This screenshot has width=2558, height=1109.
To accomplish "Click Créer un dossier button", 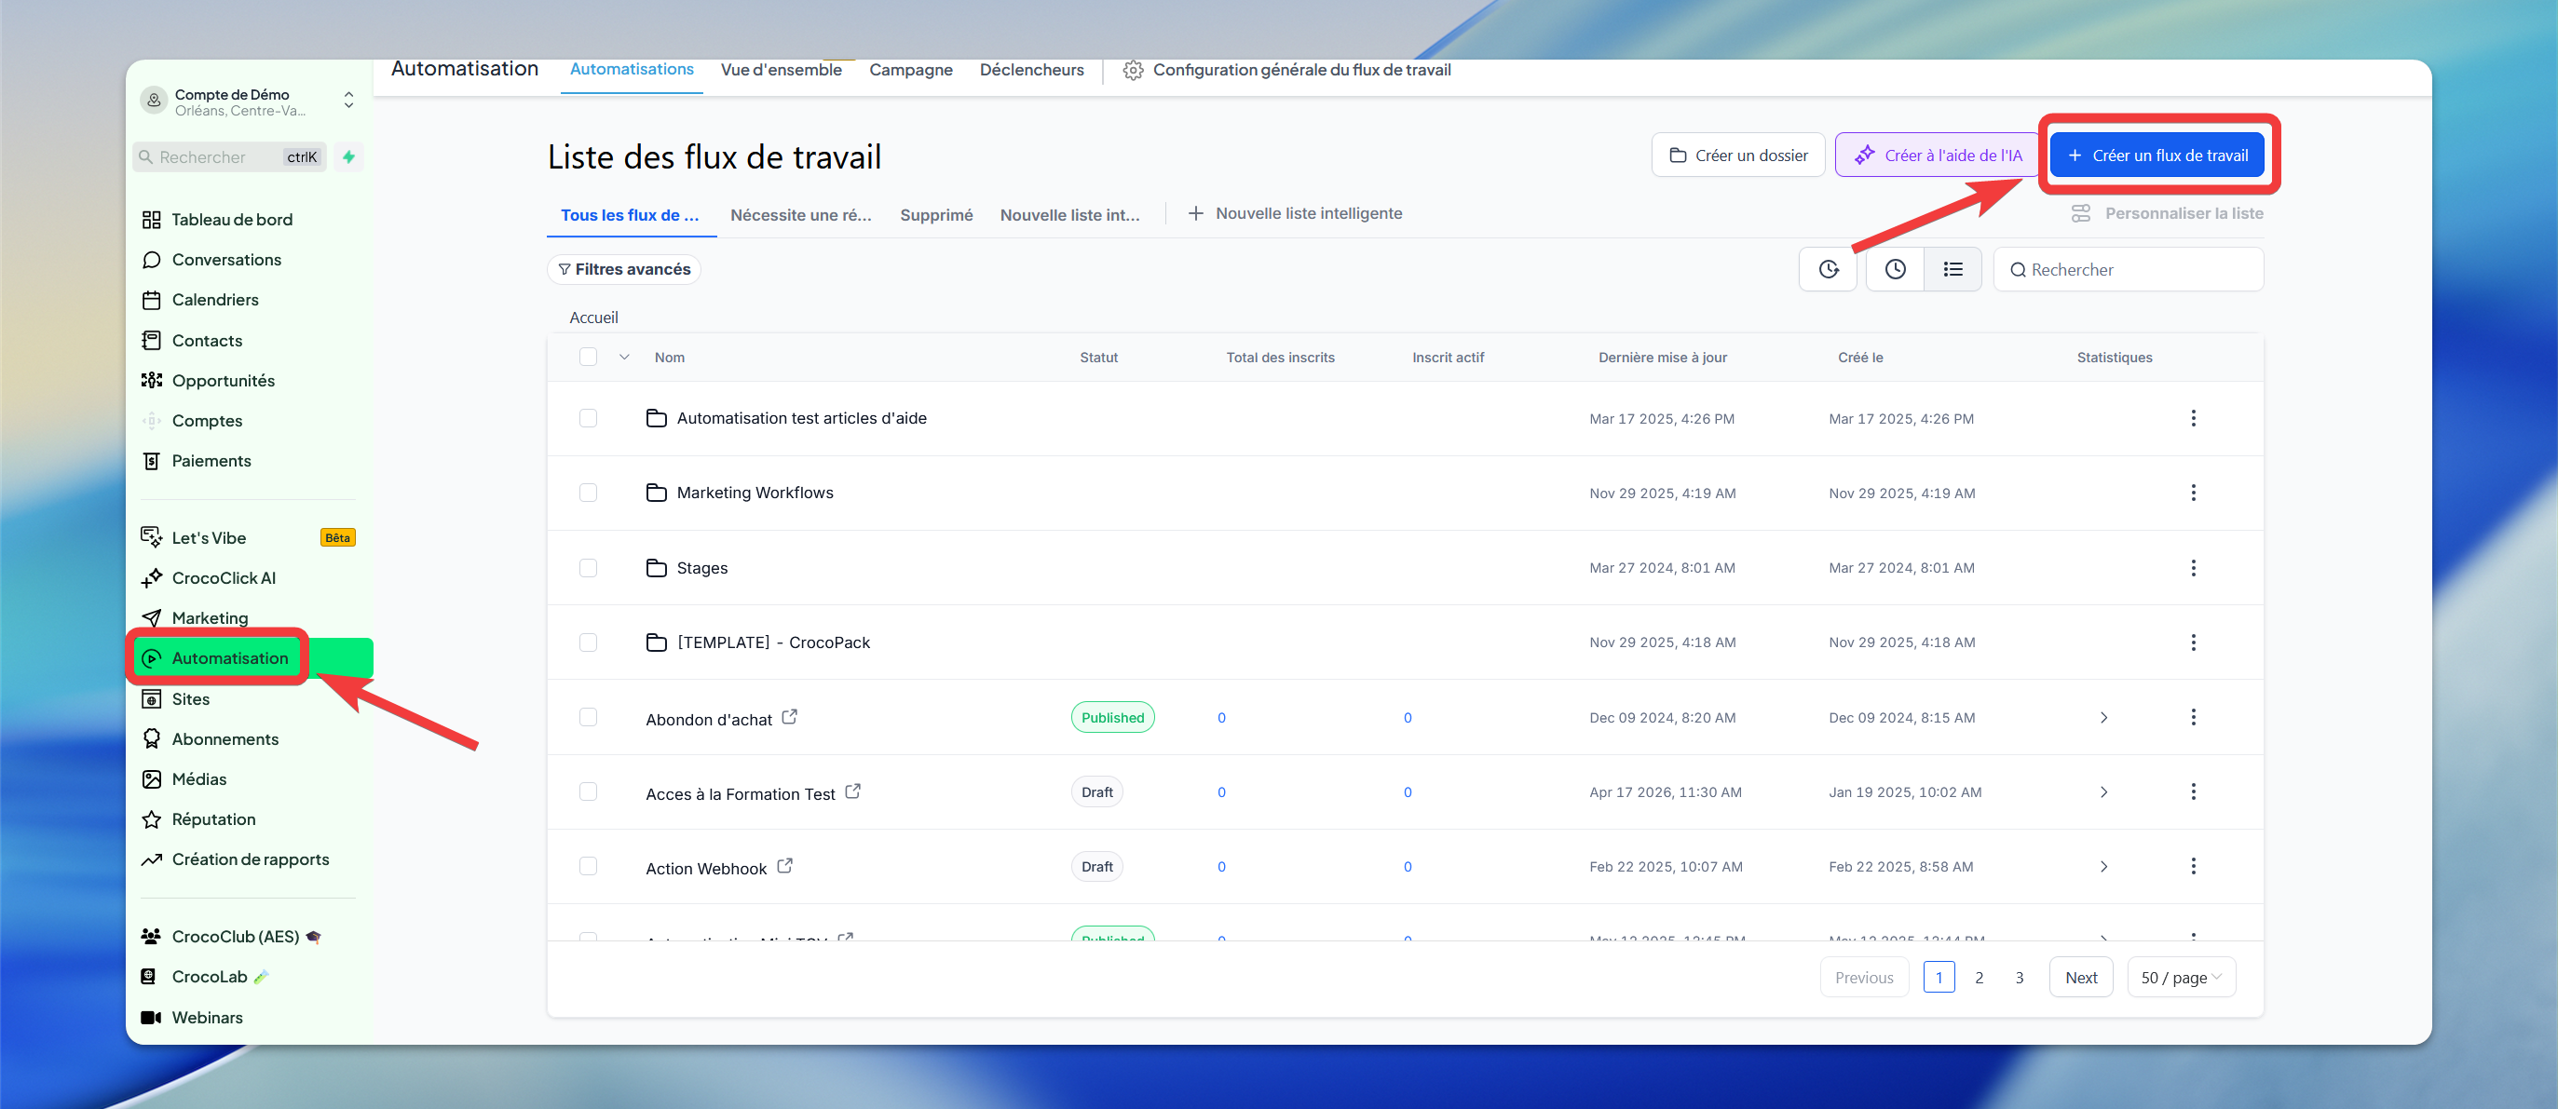I will 1737,156.
